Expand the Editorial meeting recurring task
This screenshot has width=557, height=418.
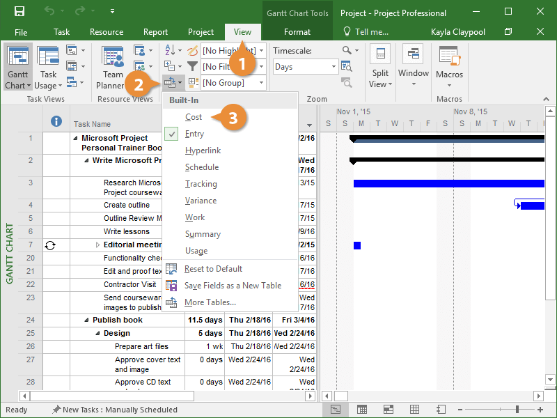[97, 245]
